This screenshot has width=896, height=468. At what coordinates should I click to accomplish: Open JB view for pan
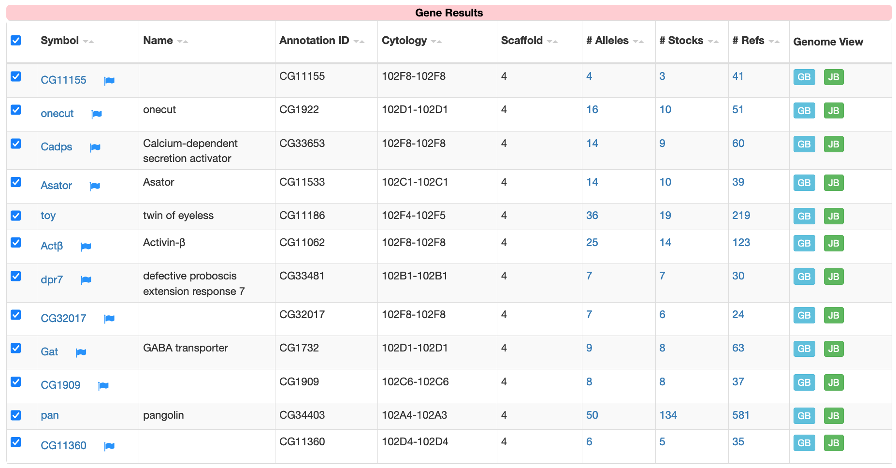tap(834, 416)
